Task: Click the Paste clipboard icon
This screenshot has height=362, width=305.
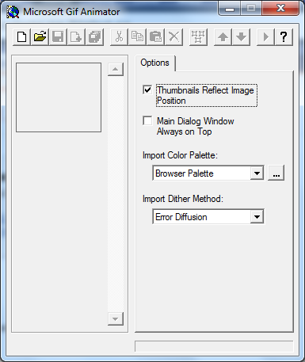Action: (155, 37)
